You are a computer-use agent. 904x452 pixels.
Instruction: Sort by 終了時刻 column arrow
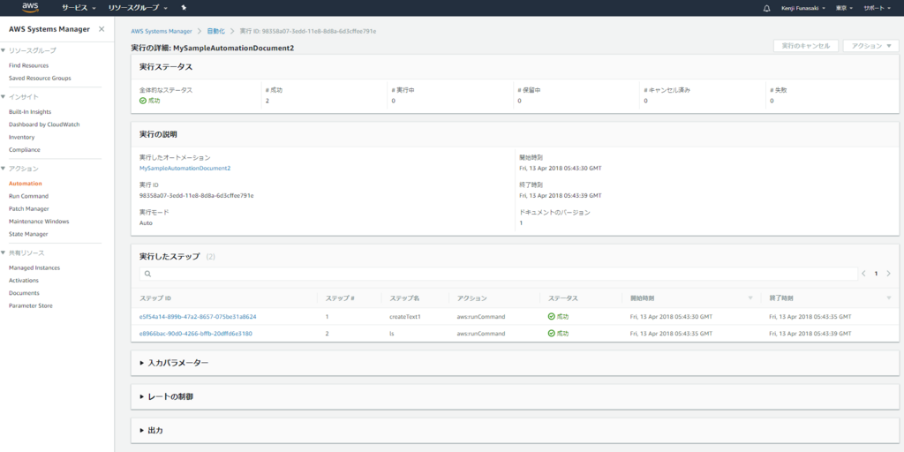pyautogui.click(x=888, y=298)
